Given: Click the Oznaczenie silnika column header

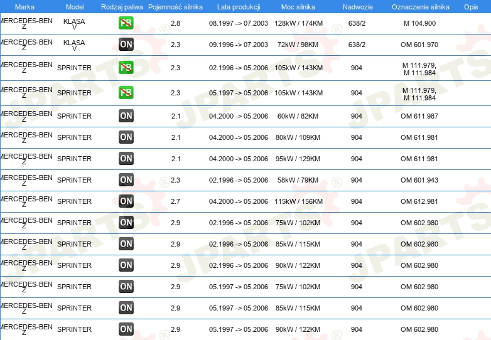Looking at the screenshot, I should 421,7.
